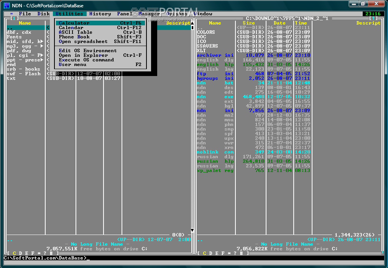
Task: Open the Disk menu
Action: click(43, 14)
